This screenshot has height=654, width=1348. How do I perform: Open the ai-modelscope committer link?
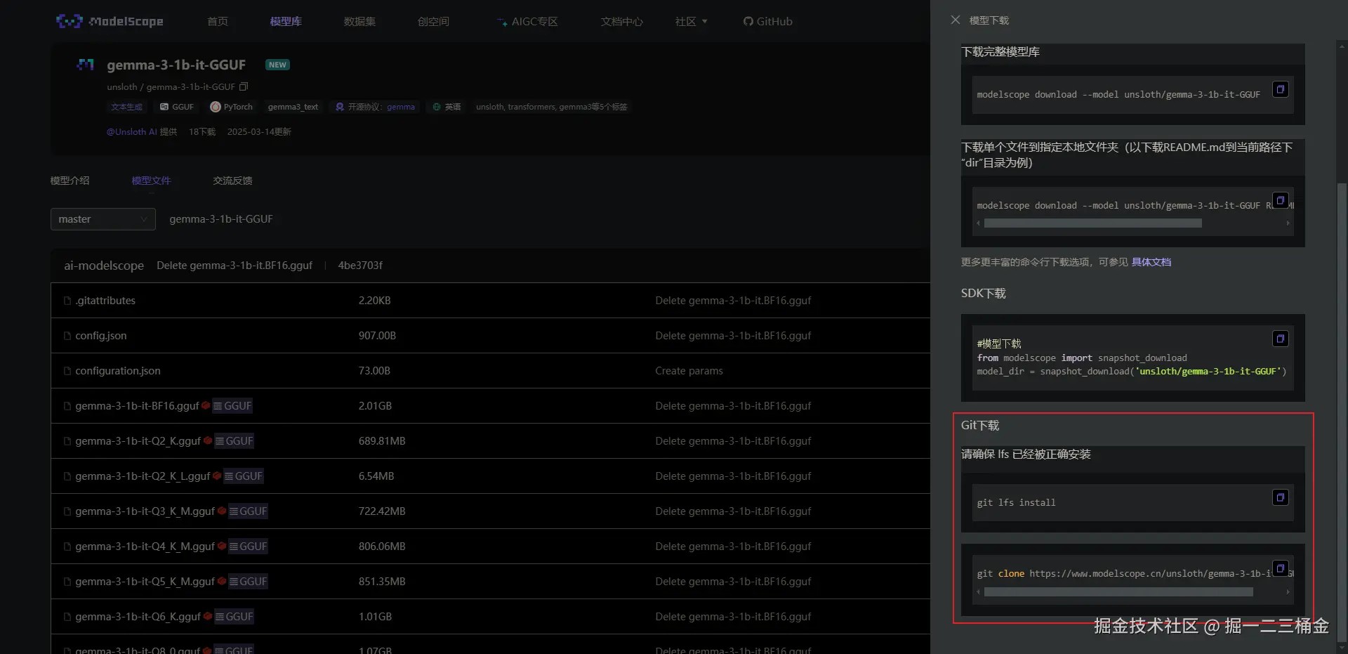(104, 266)
